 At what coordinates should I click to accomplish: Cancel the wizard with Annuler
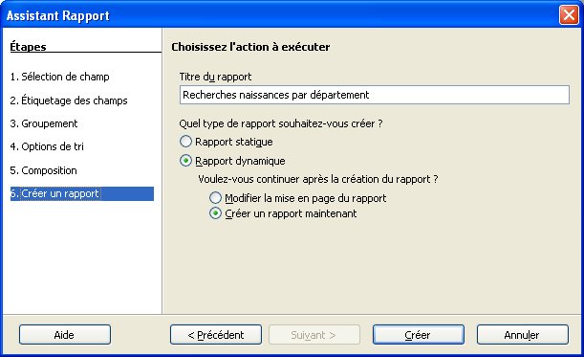pyautogui.click(x=523, y=335)
